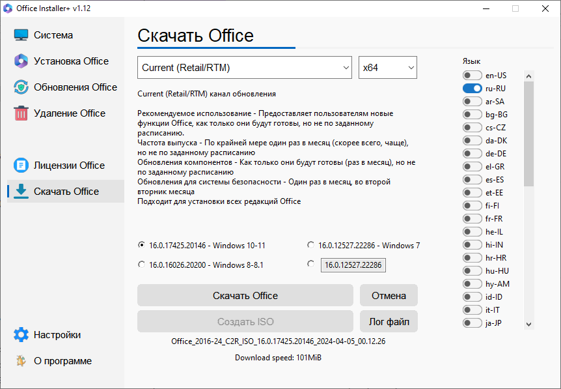Viewport: 561px width, 389px height.
Task: Click the Скачать Office download arrow icon
Action: pyautogui.click(x=21, y=192)
